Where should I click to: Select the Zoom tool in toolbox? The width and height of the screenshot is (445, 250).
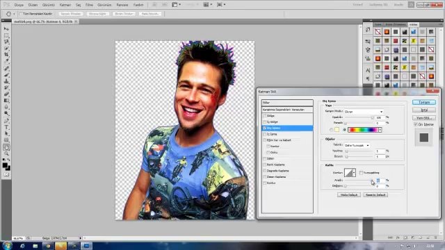click(x=6, y=153)
